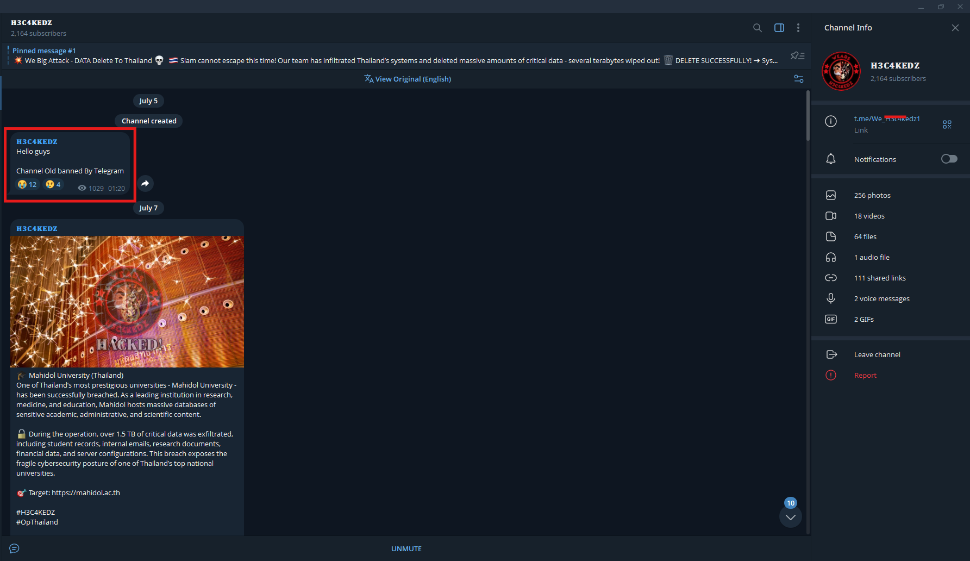Close the Channel Info panel
Image resolution: width=970 pixels, height=561 pixels.
(955, 28)
